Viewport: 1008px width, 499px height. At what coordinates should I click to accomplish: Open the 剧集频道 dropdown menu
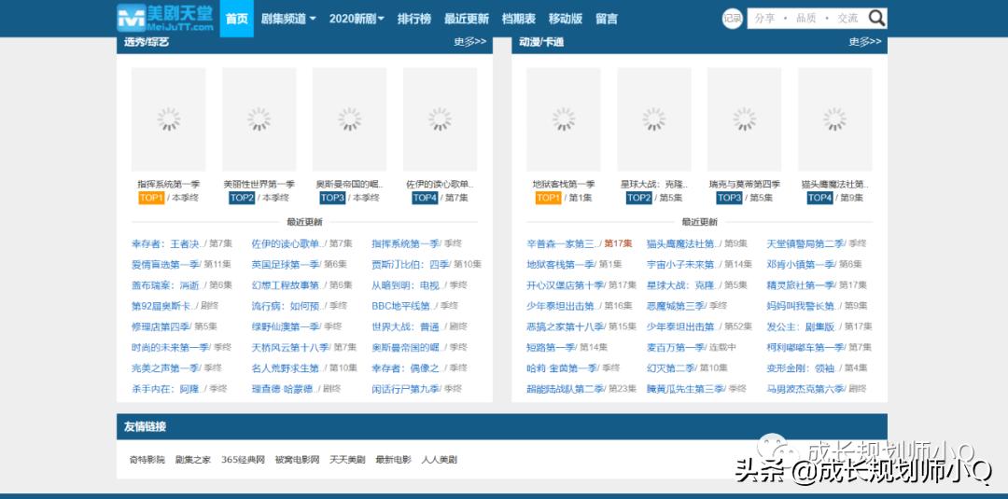click(x=288, y=19)
